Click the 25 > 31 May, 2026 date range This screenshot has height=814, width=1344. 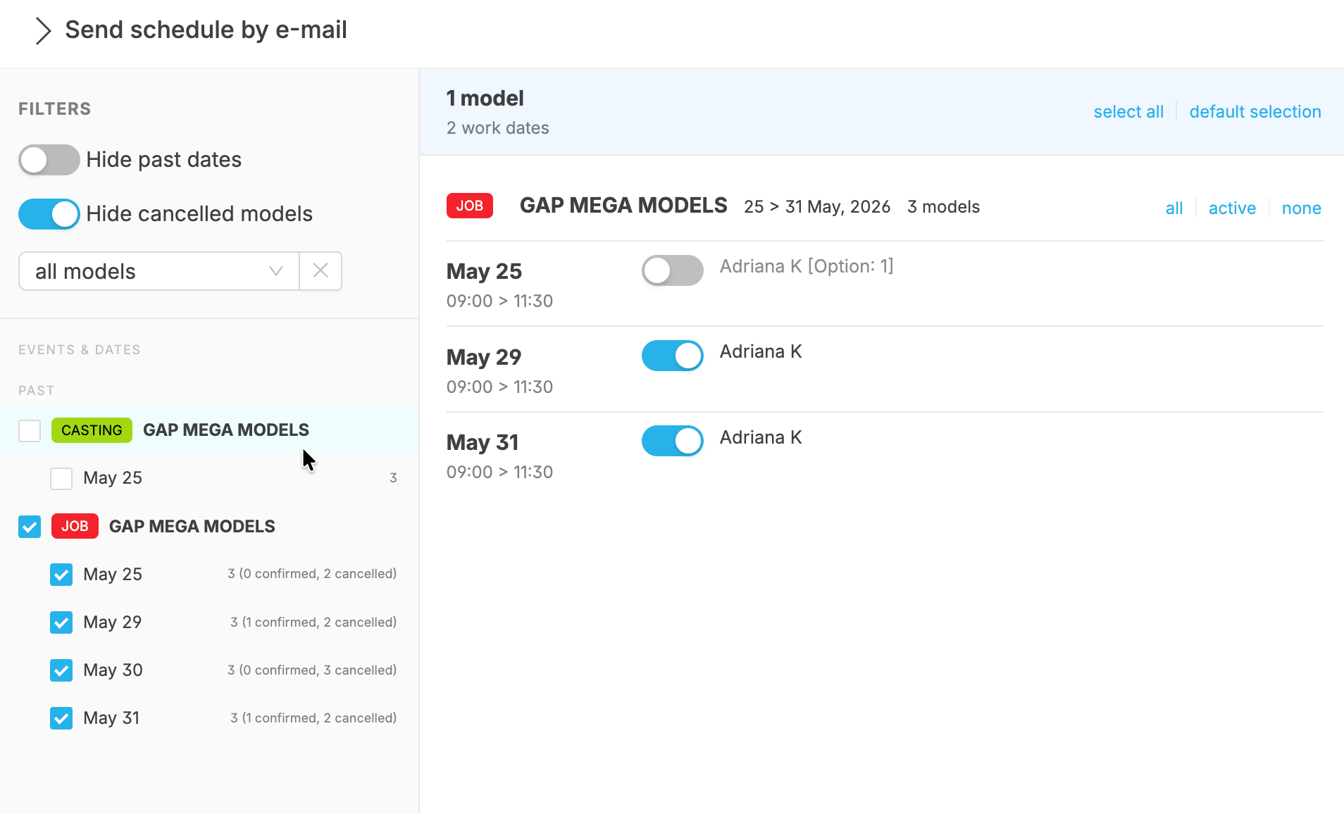pyautogui.click(x=817, y=207)
